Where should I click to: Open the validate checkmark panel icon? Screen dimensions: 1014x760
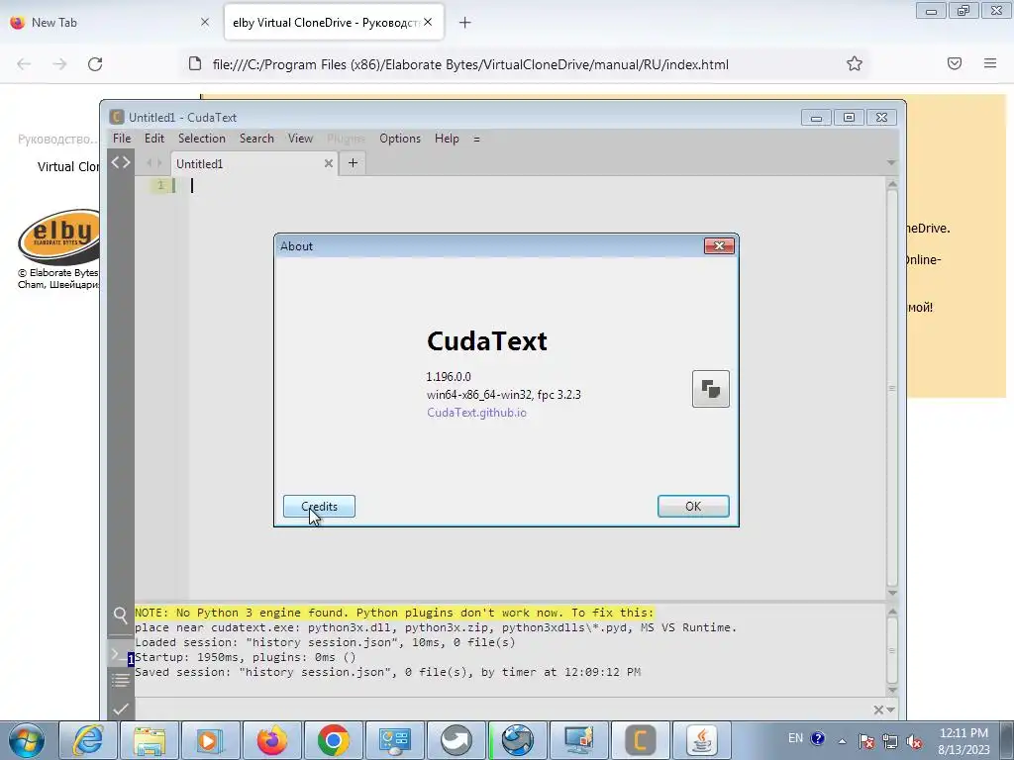click(x=120, y=709)
